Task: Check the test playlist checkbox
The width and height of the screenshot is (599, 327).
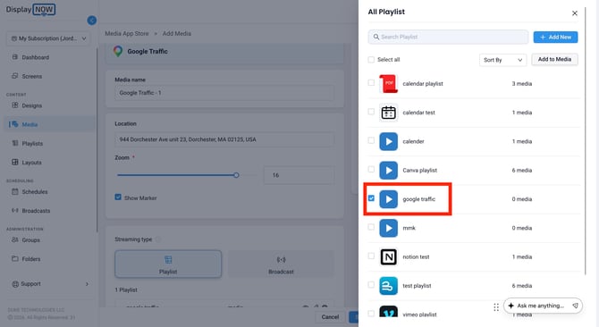Action: [x=371, y=285]
